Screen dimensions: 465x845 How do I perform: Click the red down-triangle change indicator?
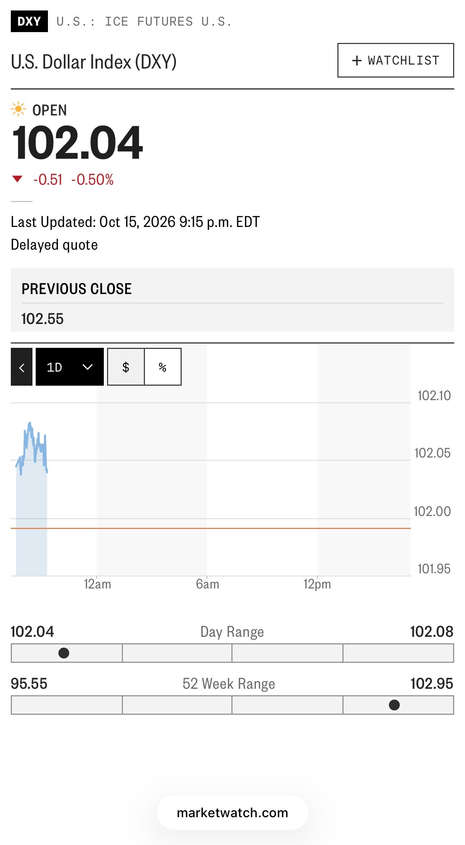tap(17, 179)
